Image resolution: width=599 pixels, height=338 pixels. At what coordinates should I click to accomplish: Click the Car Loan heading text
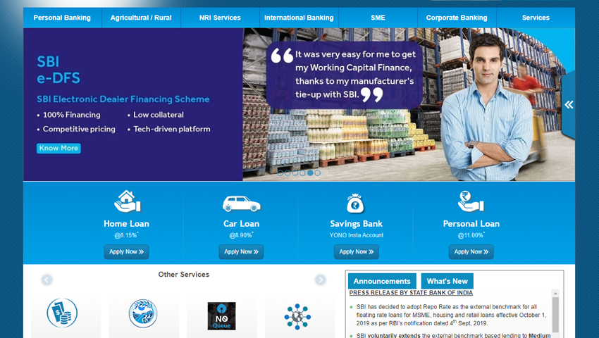pos(242,224)
